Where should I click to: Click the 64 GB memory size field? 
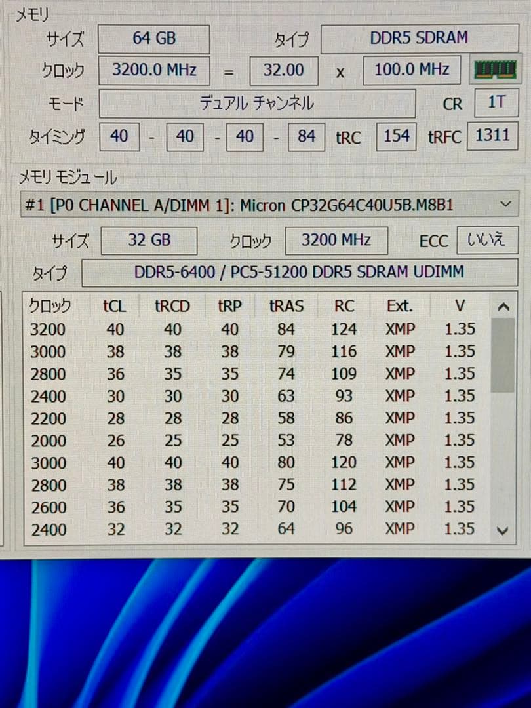[x=153, y=39]
